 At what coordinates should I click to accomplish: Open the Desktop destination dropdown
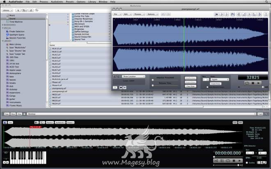coord(141,114)
